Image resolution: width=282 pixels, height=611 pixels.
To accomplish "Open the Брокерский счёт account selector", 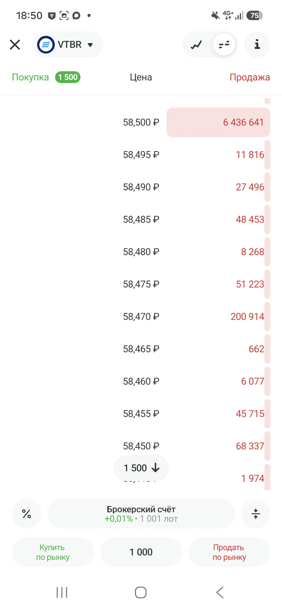I will pos(141,514).
